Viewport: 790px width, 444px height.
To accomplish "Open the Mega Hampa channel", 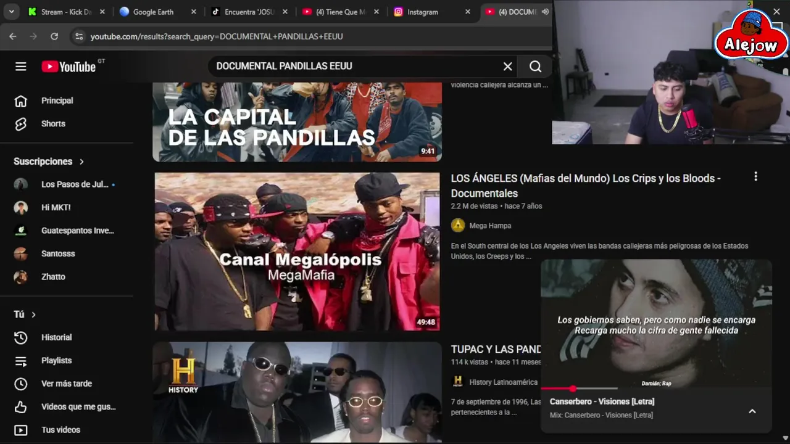I will coord(490,226).
